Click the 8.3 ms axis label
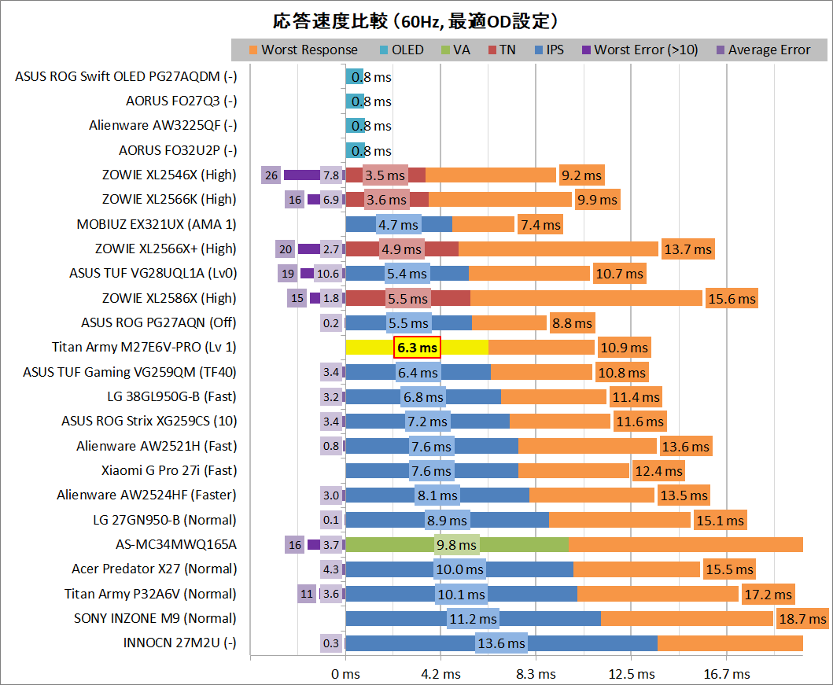This screenshot has height=685, width=833. [x=536, y=674]
